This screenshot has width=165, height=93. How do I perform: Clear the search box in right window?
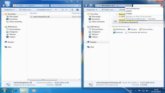tap(162, 5)
